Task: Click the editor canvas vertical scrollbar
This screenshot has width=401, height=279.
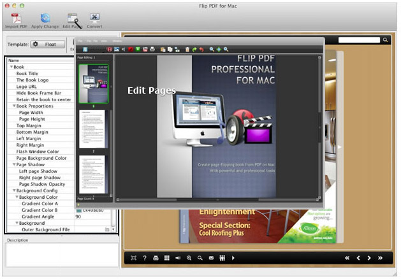Action: [319, 128]
